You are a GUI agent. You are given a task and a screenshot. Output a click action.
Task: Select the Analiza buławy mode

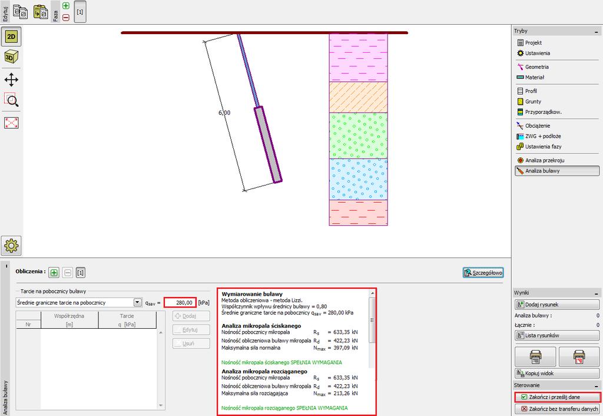coord(557,171)
